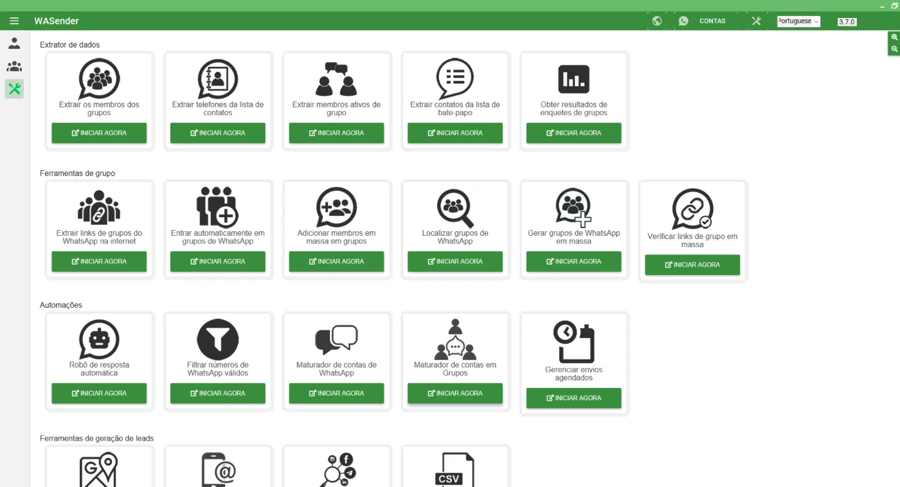Click the Localizar grupos de WhatsApp icon
Viewport: 900px width, 487px height.
(x=455, y=208)
